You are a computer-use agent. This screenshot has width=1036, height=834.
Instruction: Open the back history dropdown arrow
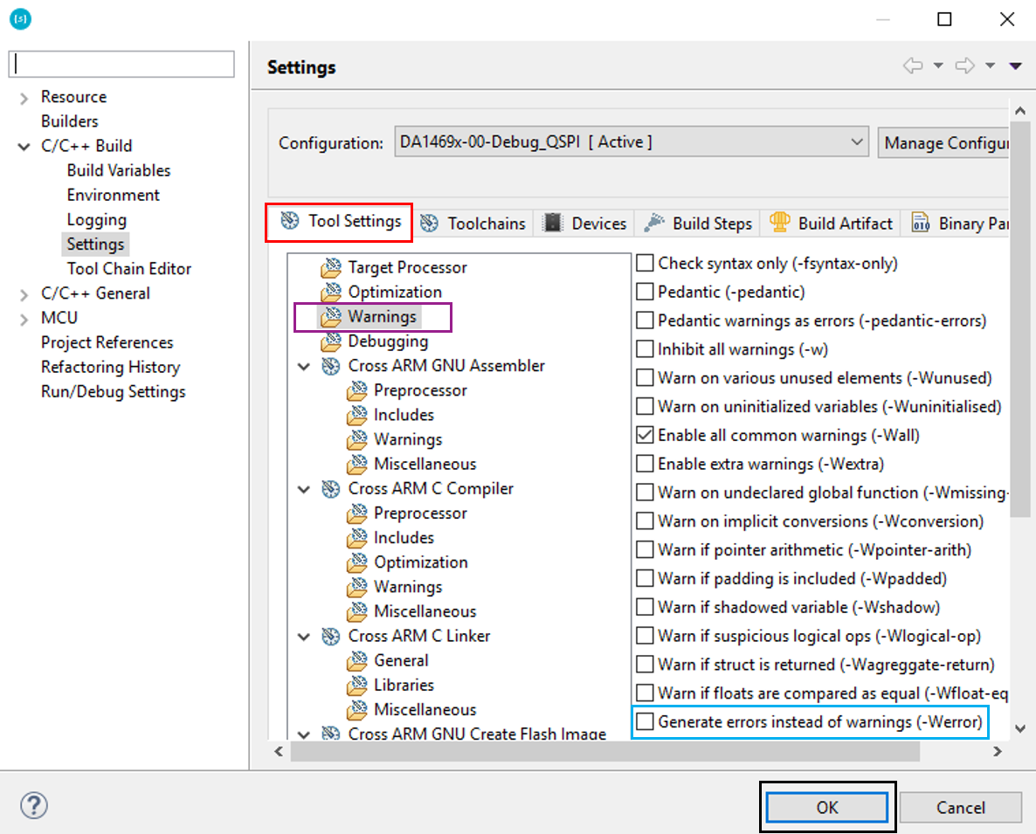[x=938, y=65]
